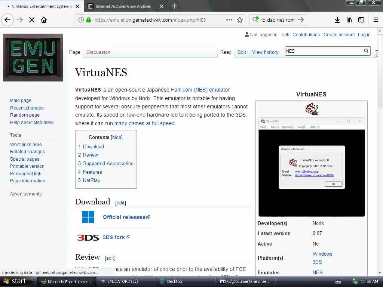Screen dimensions: 383x287
Task: Click Create account link
Action: tap(339, 34)
